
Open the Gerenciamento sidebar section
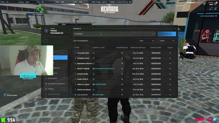(56, 94)
